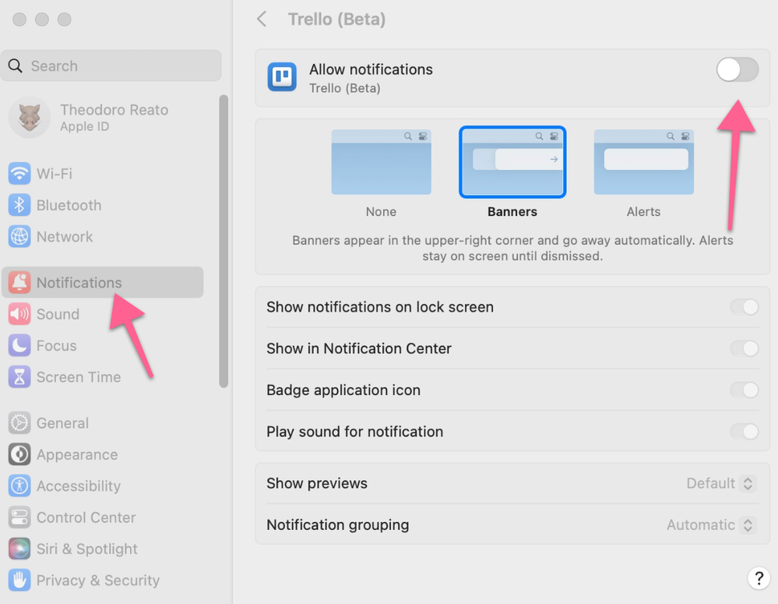Click the Focus moon icon
The width and height of the screenshot is (778, 604).
click(19, 345)
